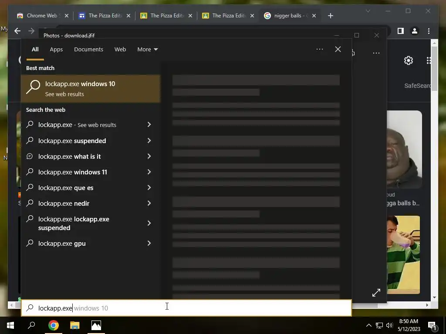The height and width of the screenshot is (334, 446).
Task: Toggle Photos full screen arrow icon
Action: (x=376, y=293)
